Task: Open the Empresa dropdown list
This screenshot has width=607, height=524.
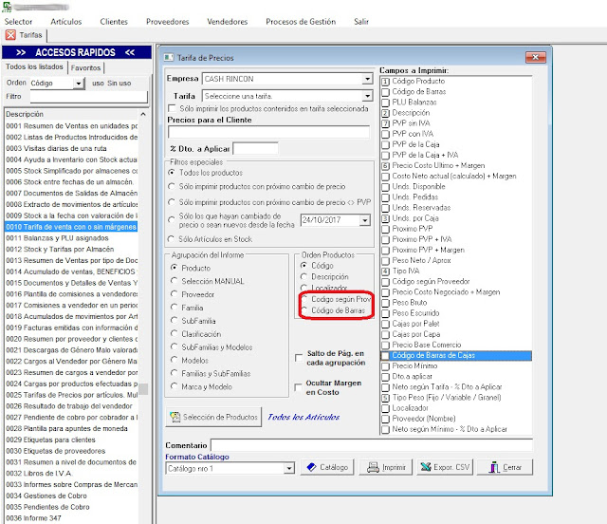Action: pos(365,79)
